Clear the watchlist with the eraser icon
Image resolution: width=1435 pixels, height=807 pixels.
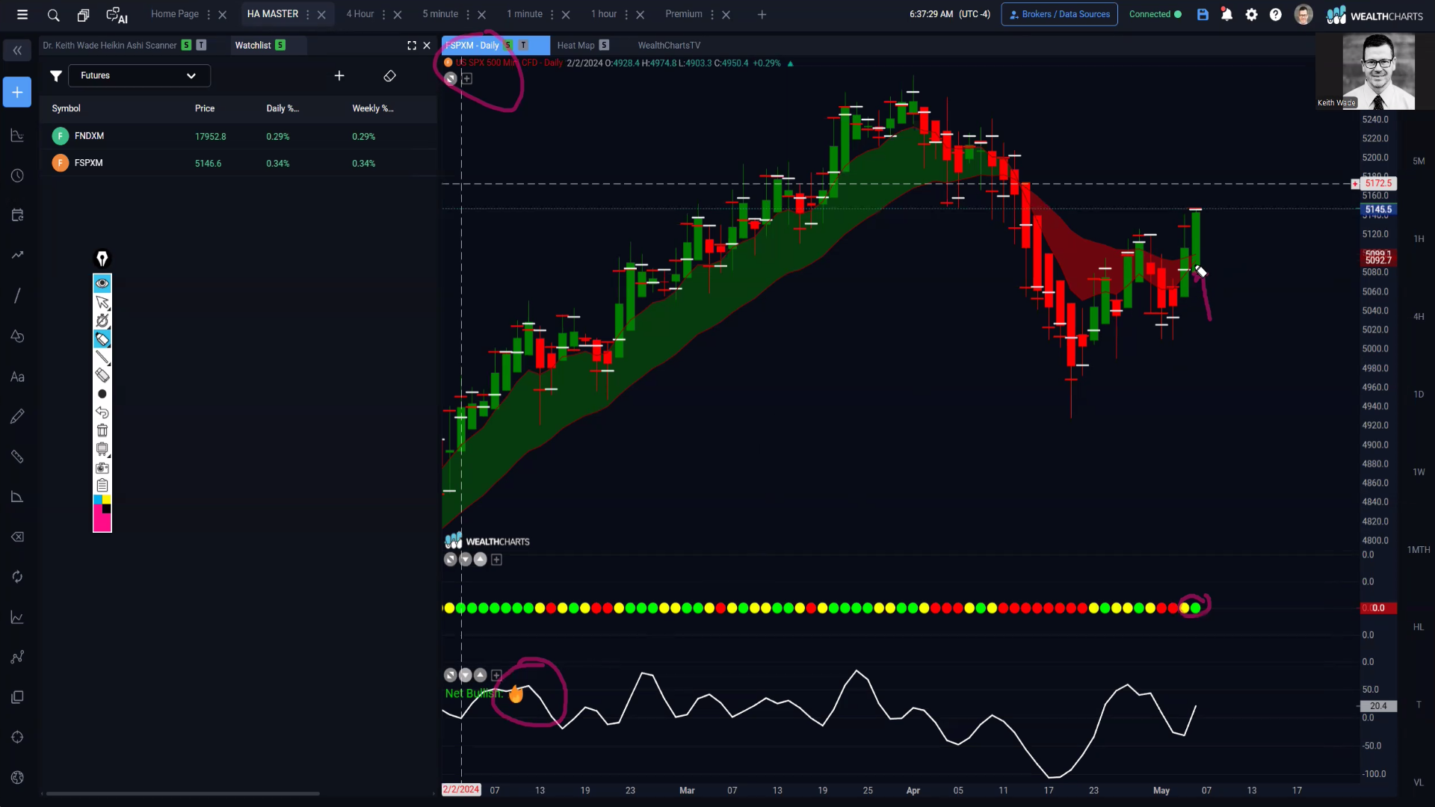point(389,75)
